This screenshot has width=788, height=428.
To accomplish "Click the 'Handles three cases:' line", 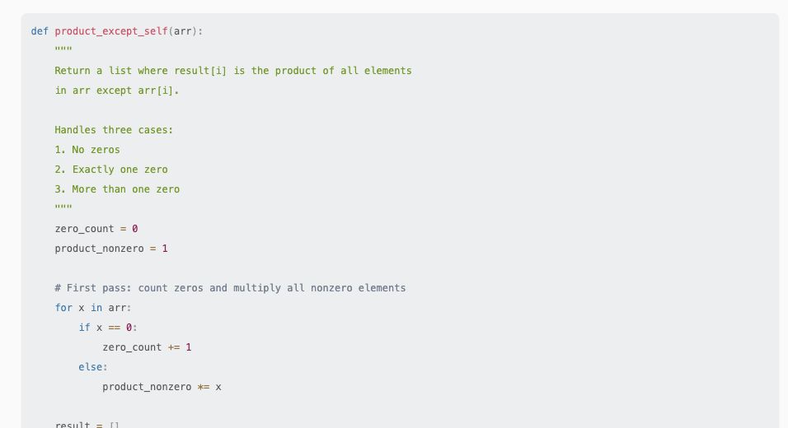I will point(114,130).
